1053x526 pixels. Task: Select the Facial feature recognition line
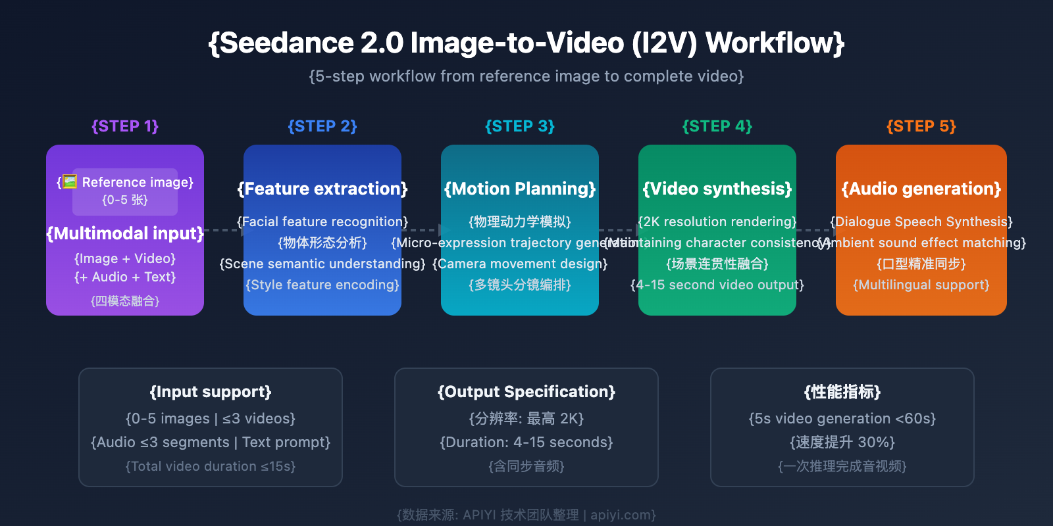322,222
